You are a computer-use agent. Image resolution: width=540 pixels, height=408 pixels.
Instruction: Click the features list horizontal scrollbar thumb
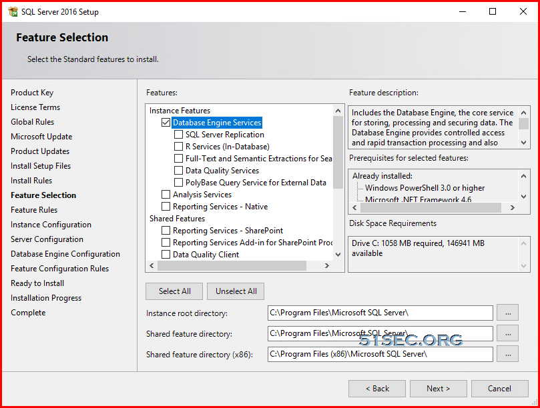[x=232, y=265]
